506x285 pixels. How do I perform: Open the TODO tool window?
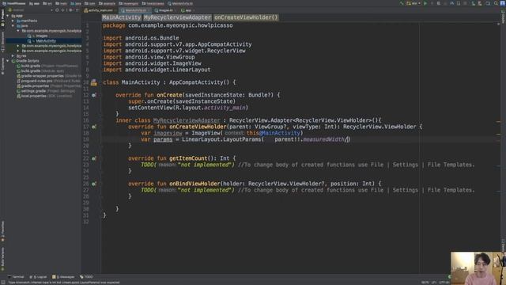(x=86, y=277)
